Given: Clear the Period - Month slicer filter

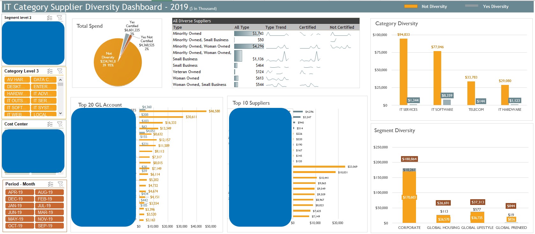Looking at the screenshot, I should click(61, 184).
